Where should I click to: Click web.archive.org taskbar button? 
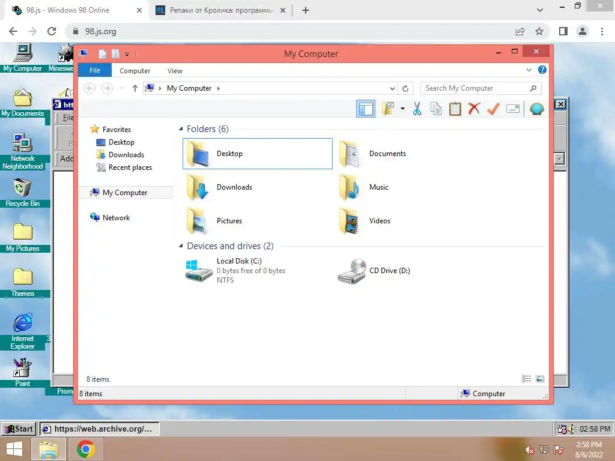coord(99,429)
